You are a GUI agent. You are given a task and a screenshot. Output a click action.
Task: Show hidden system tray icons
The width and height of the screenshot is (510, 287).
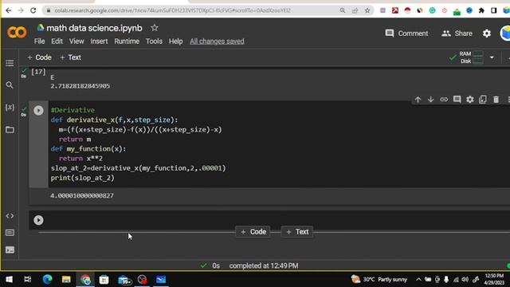point(418,280)
